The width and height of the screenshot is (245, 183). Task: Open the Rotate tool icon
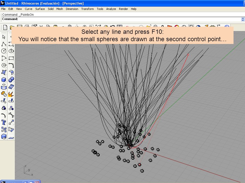tap(11, 129)
